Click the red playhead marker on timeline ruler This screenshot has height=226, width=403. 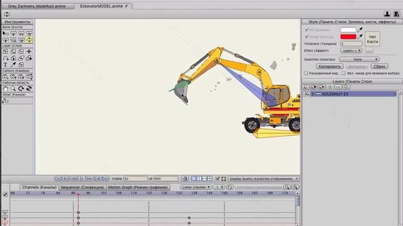[78, 195]
